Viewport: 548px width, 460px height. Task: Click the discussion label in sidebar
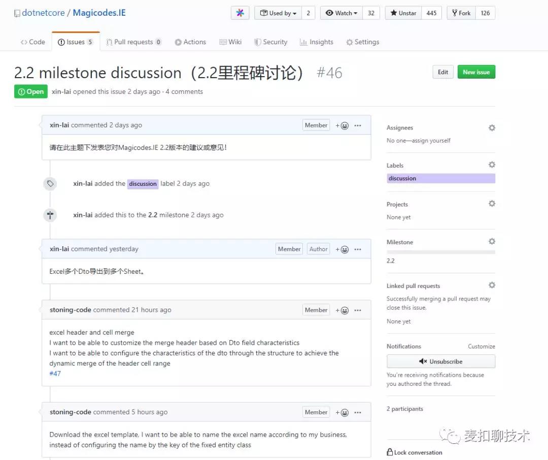(x=441, y=178)
